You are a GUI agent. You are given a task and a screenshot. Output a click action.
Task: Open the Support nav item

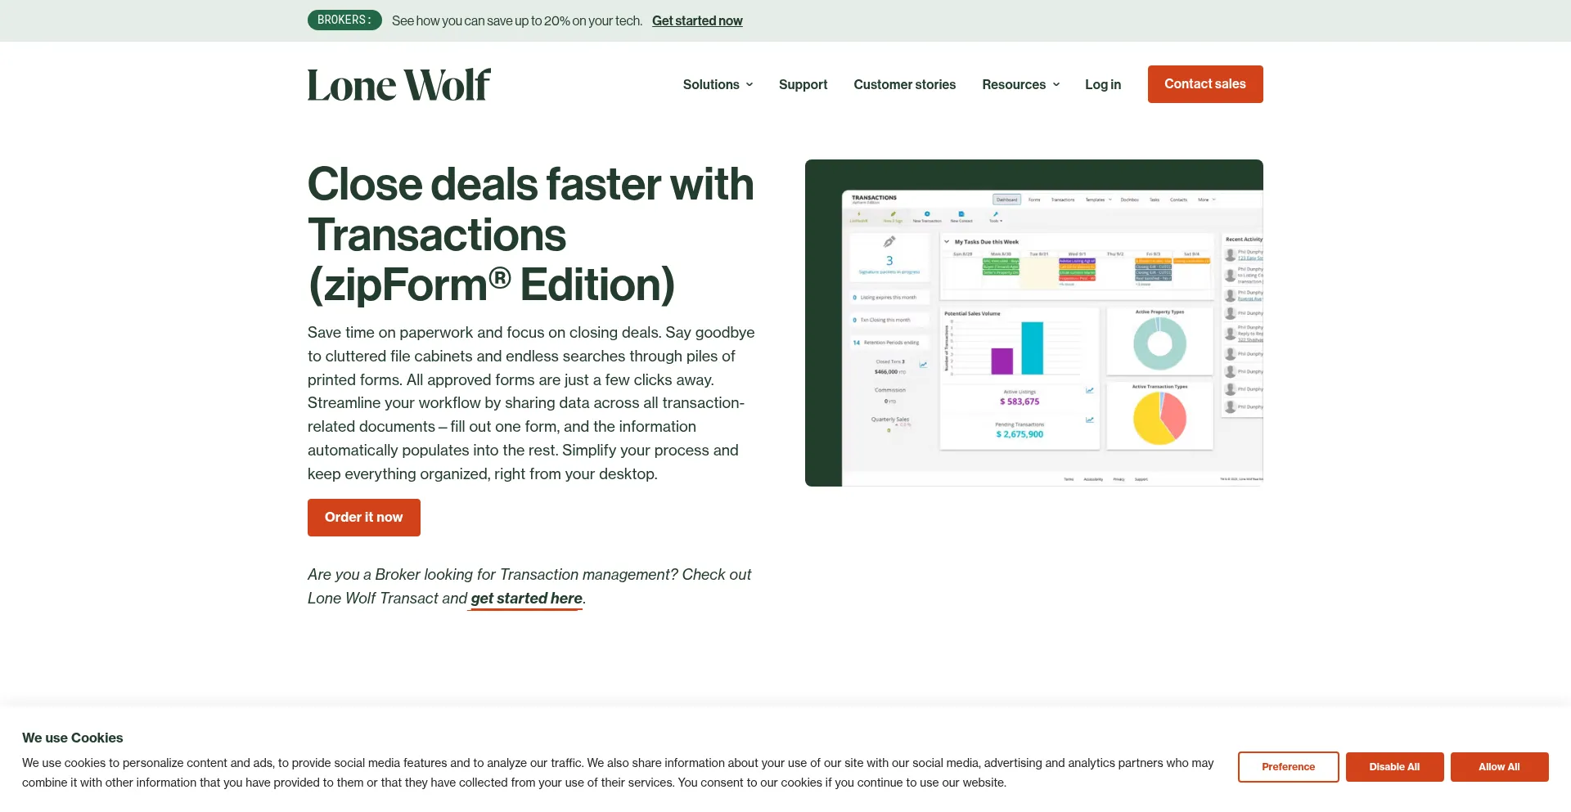(x=803, y=84)
